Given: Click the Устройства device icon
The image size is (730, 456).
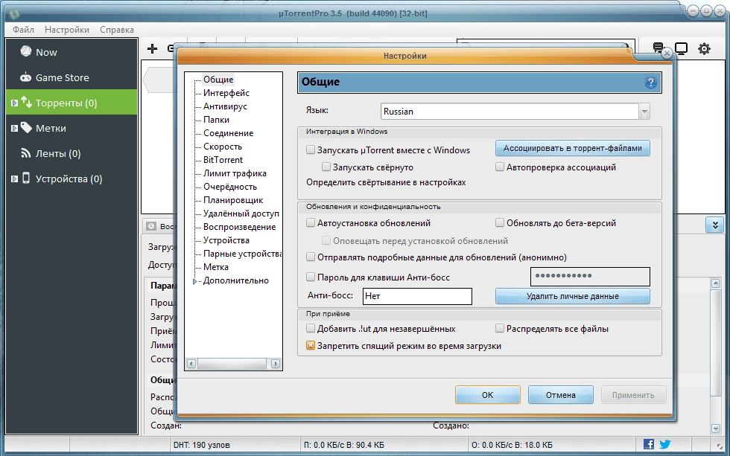Looking at the screenshot, I should (x=27, y=178).
